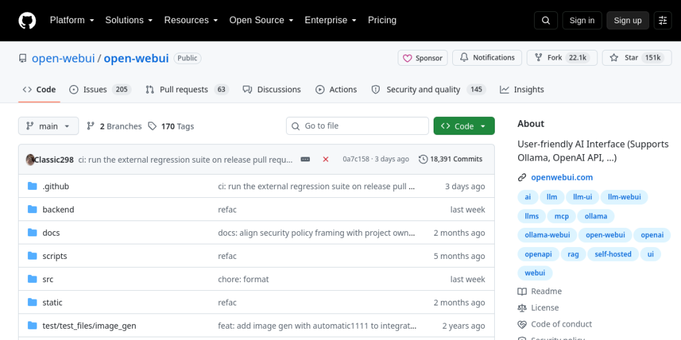The width and height of the screenshot is (681, 340).
Task: Click the Sign up button
Action: tap(628, 21)
